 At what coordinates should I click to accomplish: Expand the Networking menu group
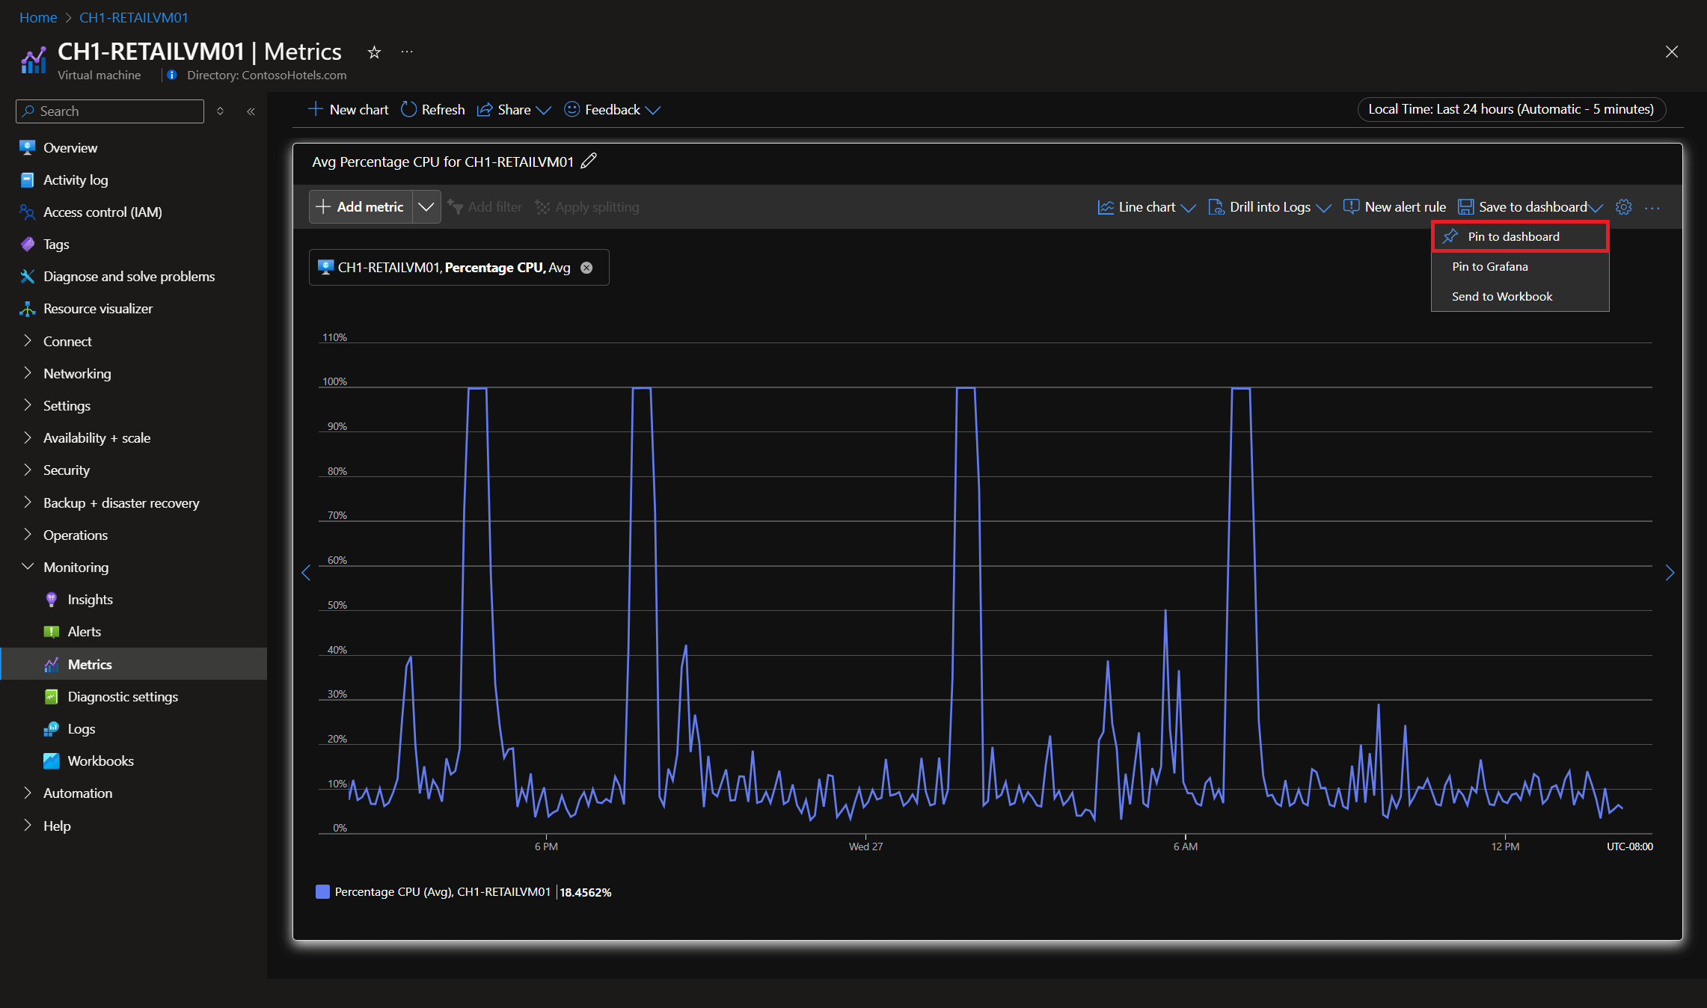click(76, 373)
